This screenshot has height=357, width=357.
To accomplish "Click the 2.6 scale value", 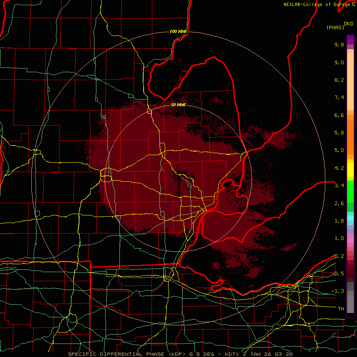I will click(x=339, y=203).
